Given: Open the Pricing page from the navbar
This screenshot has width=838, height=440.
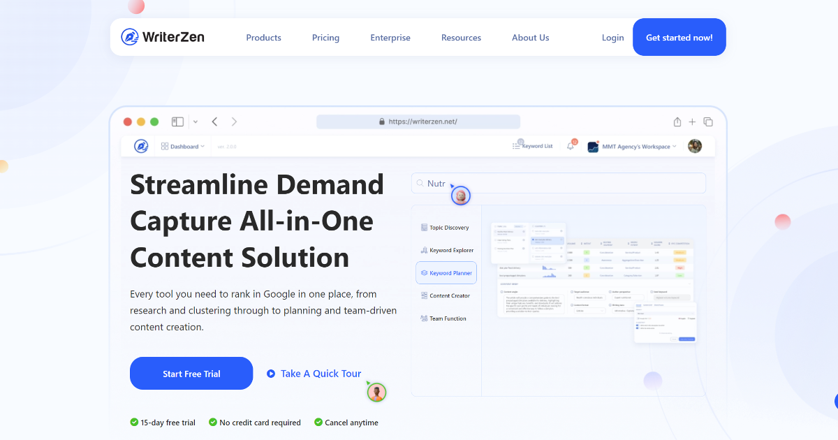Looking at the screenshot, I should coord(325,38).
